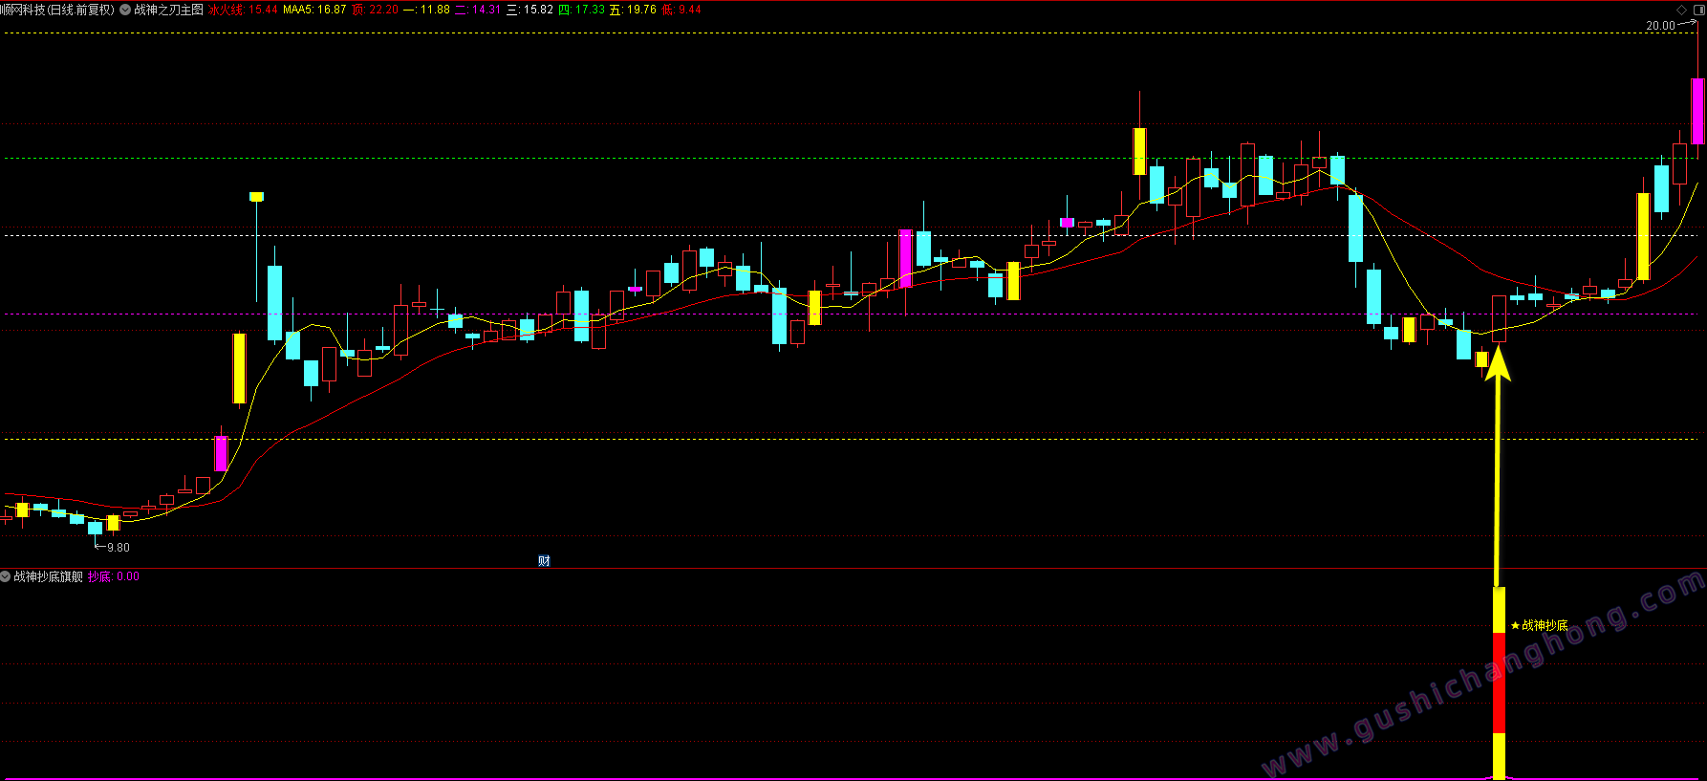Select the 一: 11.88 indicator value
The image size is (1707, 781).
tap(426, 10)
